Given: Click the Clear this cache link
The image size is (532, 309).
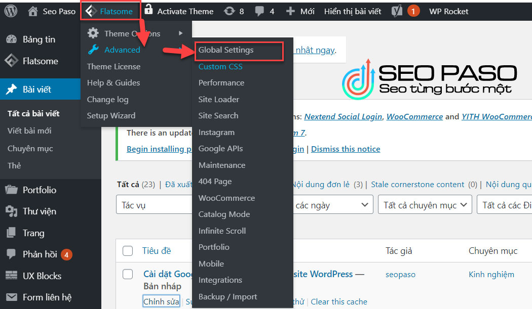Looking at the screenshot, I should [339, 301].
